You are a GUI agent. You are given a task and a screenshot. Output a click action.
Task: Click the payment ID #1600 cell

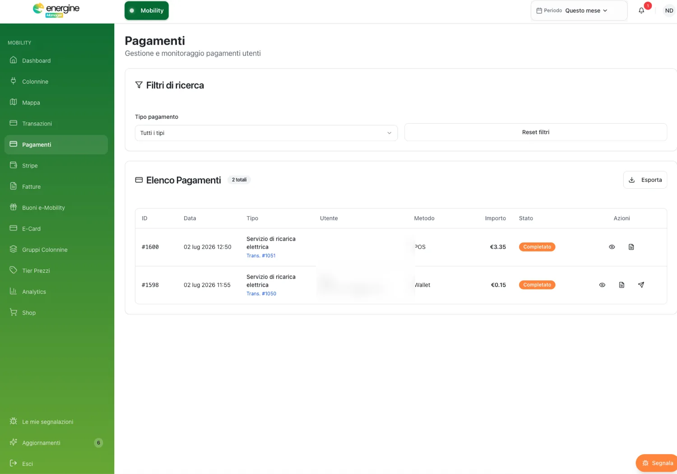pos(150,247)
